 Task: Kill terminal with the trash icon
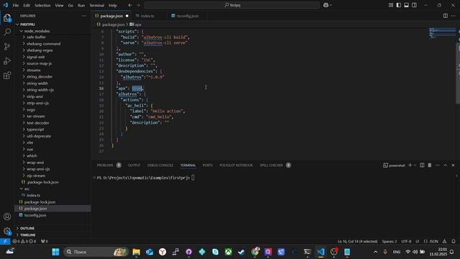[430, 165]
